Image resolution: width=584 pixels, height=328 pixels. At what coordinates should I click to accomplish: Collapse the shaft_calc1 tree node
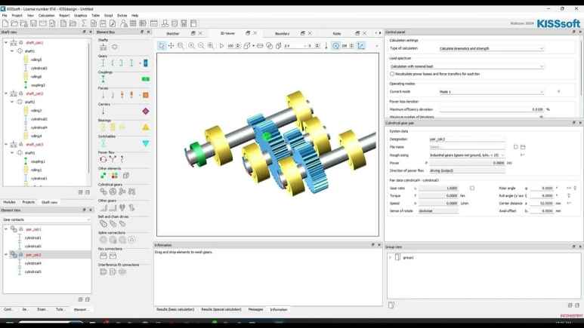[x=6, y=43]
